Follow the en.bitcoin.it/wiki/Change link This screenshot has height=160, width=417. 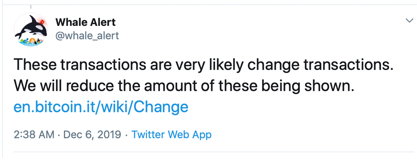(x=100, y=107)
